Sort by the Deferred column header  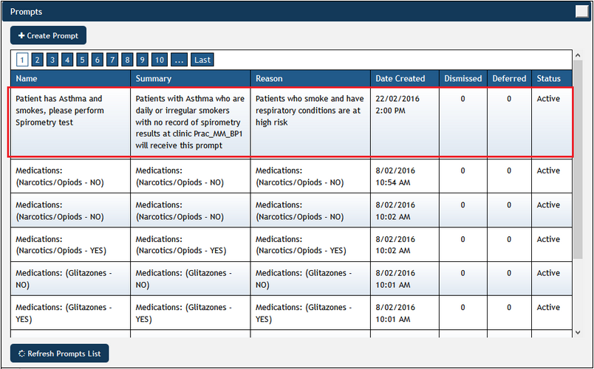(x=509, y=78)
